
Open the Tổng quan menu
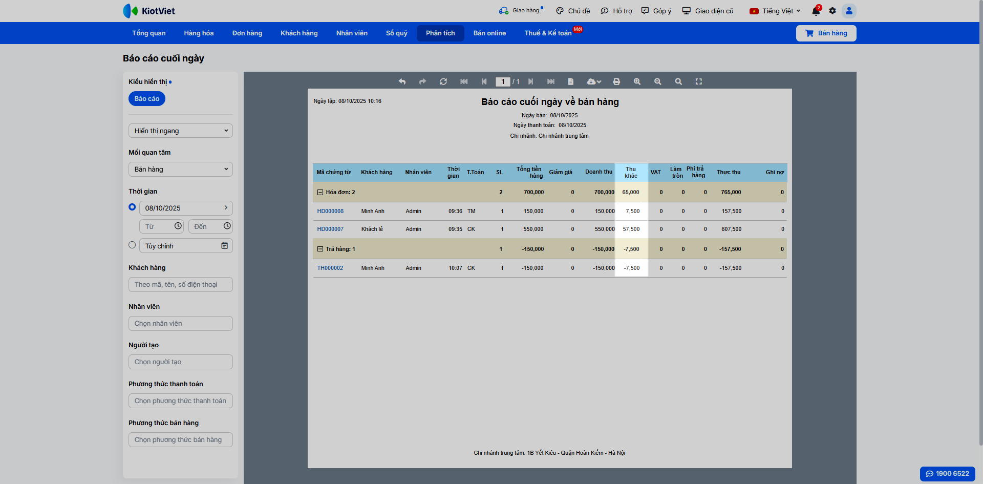pos(149,33)
